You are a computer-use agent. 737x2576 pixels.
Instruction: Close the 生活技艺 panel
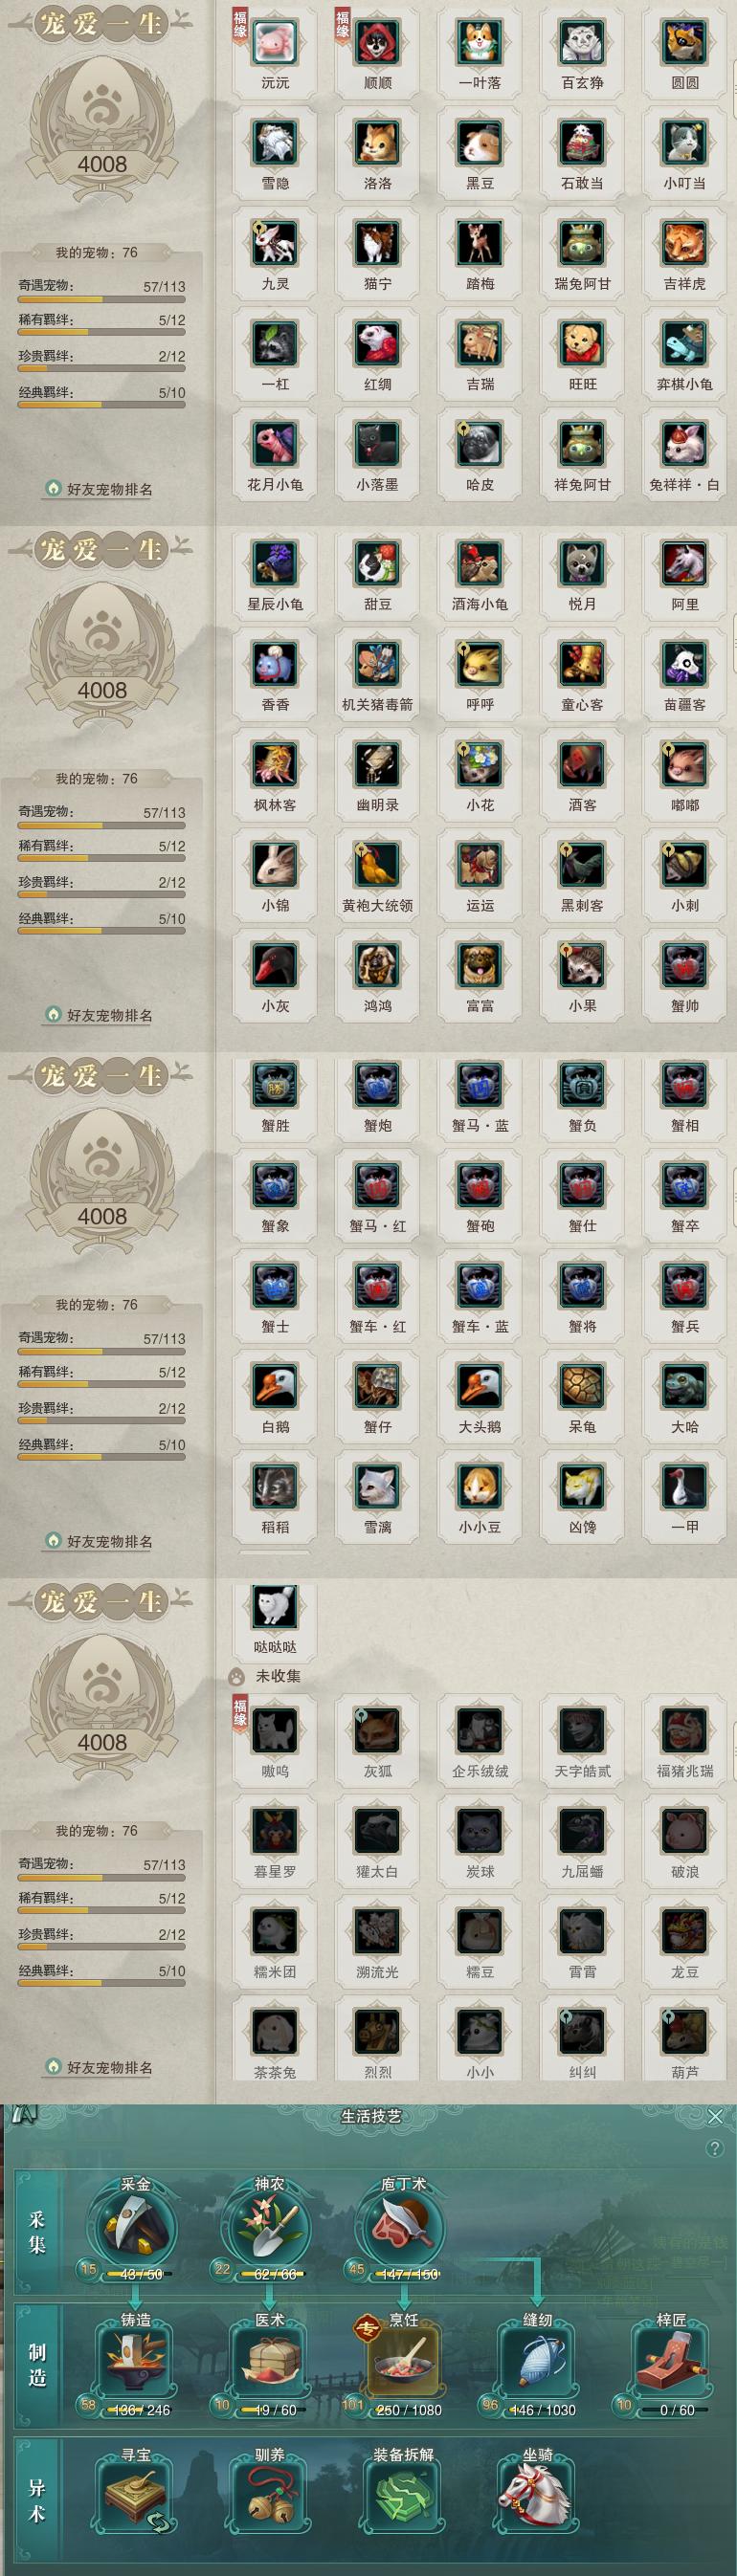point(715,2117)
